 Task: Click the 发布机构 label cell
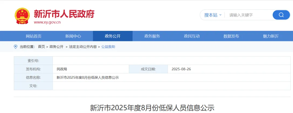pyautogui.click(x=33, y=69)
